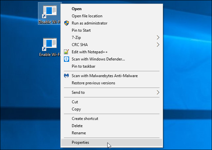Choose Cut from the context menu
The width and height of the screenshot is (212, 150).
coord(112,102)
